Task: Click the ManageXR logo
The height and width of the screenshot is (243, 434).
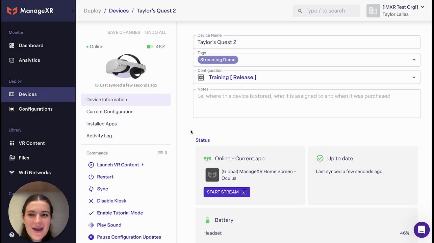Action: pyautogui.click(x=30, y=11)
